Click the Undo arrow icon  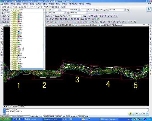31,7
